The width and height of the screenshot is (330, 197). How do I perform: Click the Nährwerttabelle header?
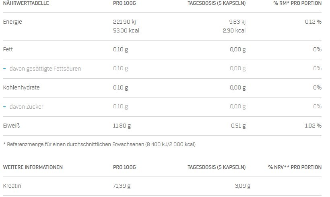26,3
